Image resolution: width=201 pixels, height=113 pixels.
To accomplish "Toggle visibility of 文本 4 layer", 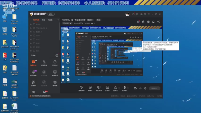I will [x=31, y=51].
